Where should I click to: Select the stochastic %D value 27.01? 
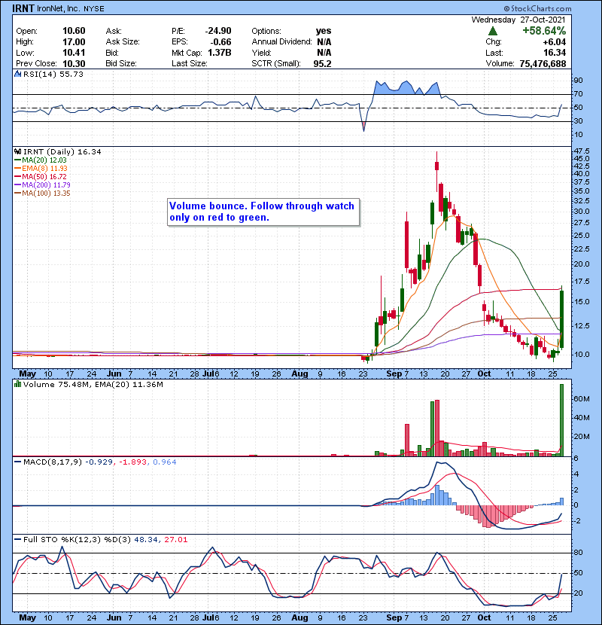pyautogui.click(x=175, y=539)
